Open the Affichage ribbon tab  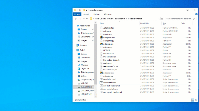tap(108, 14)
